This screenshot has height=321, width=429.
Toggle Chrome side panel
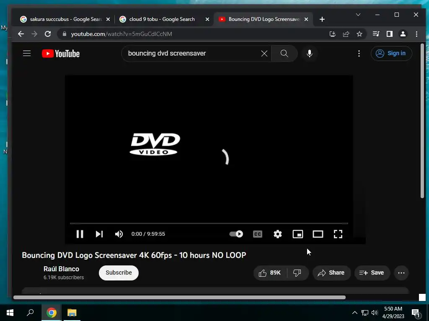click(x=389, y=34)
